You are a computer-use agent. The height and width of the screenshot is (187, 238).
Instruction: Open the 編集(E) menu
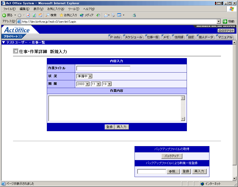click(25, 9)
